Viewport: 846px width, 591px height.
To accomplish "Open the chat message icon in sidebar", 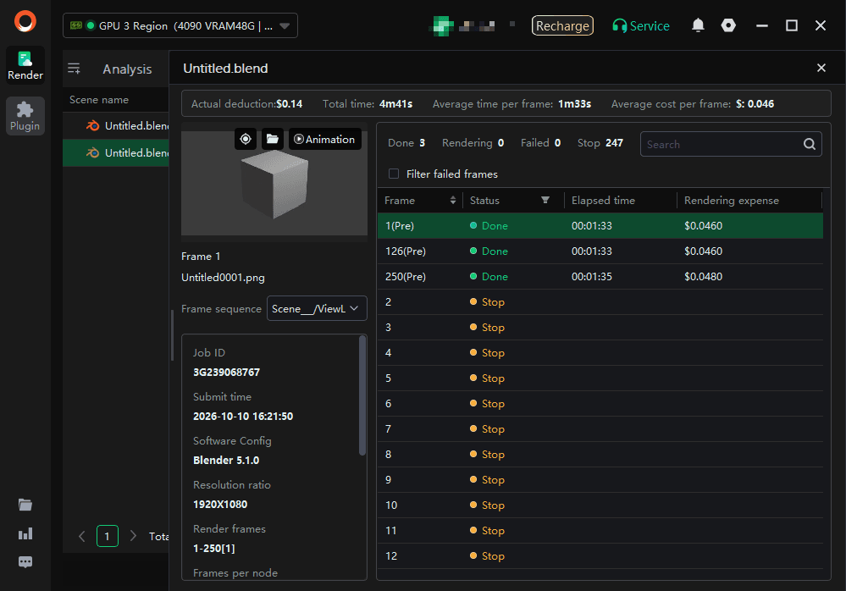I will point(25,562).
